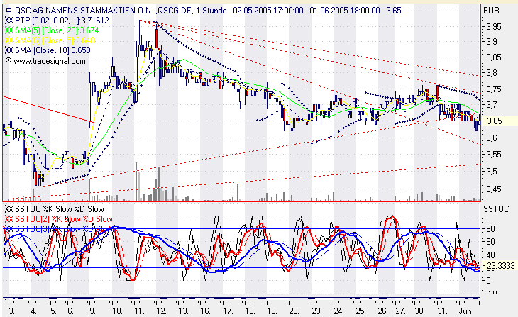Screen dimensions: 518x317
Task: Click the 3,75 price axis value
Action: click(493, 89)
